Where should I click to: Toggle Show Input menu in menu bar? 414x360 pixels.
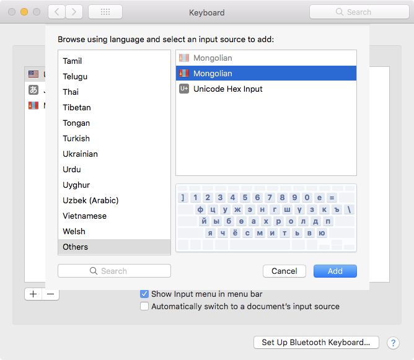(x=144, y=294)
